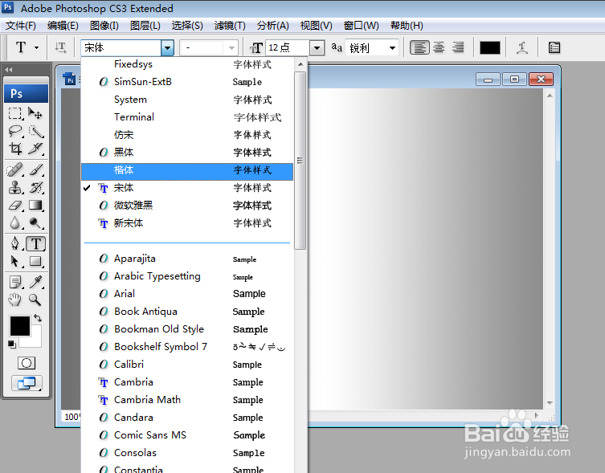Swap foreground and background colors
The width and height of the screenshot is (605, 473).
38,318
